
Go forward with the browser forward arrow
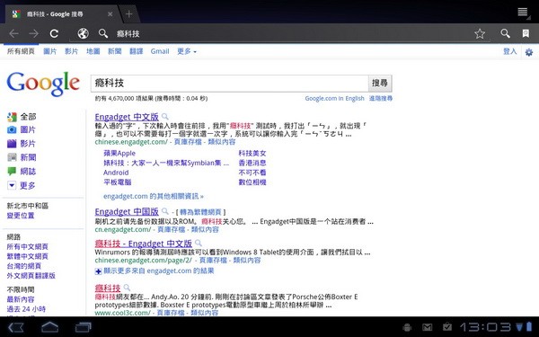pyautogui.click(x=34, y=33)
